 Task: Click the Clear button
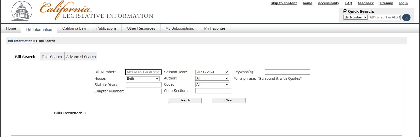tap(228, 100)
